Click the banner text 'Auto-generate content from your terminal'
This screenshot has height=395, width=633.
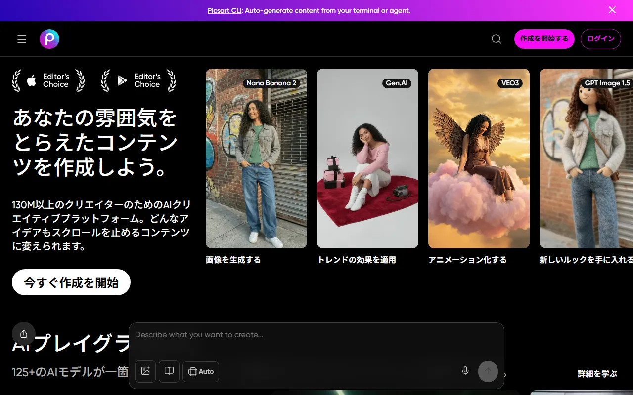327,10
